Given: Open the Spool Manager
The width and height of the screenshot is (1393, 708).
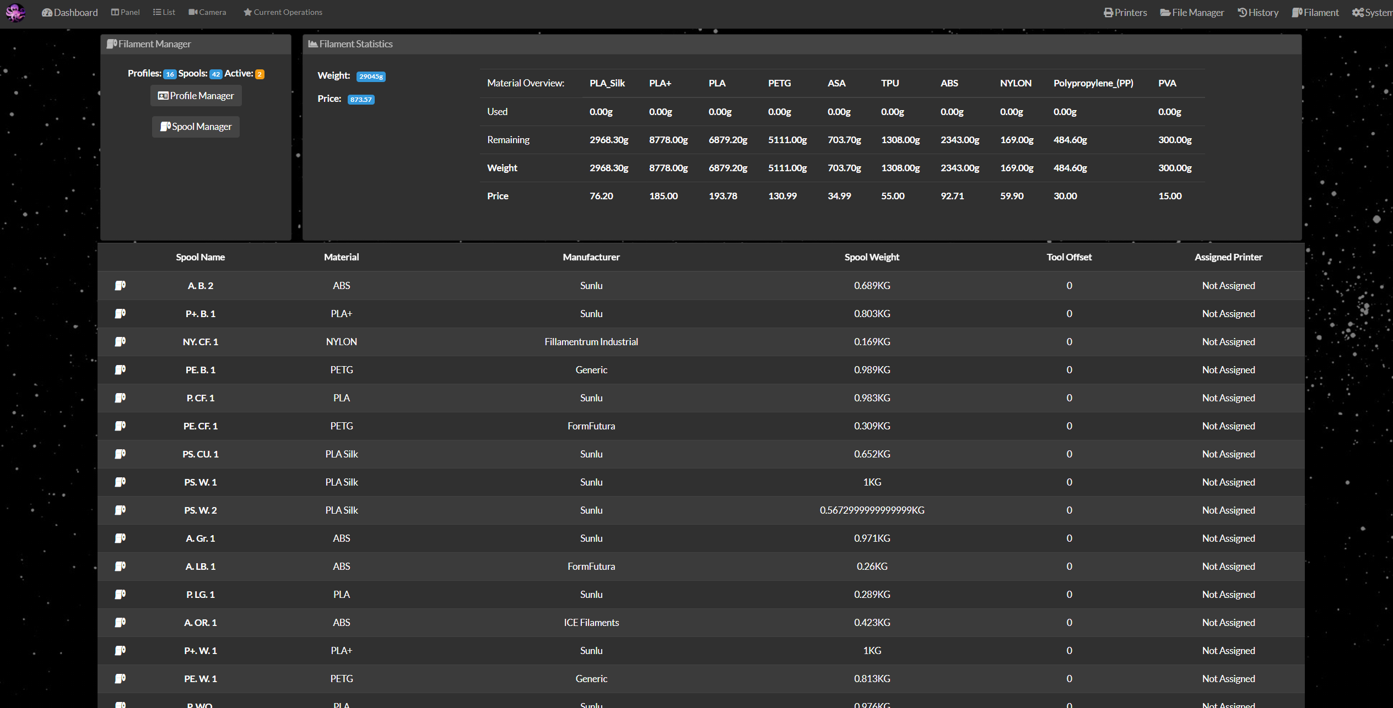Looking at the screenshot, I should pyautogui.click(x=196, y=127).
